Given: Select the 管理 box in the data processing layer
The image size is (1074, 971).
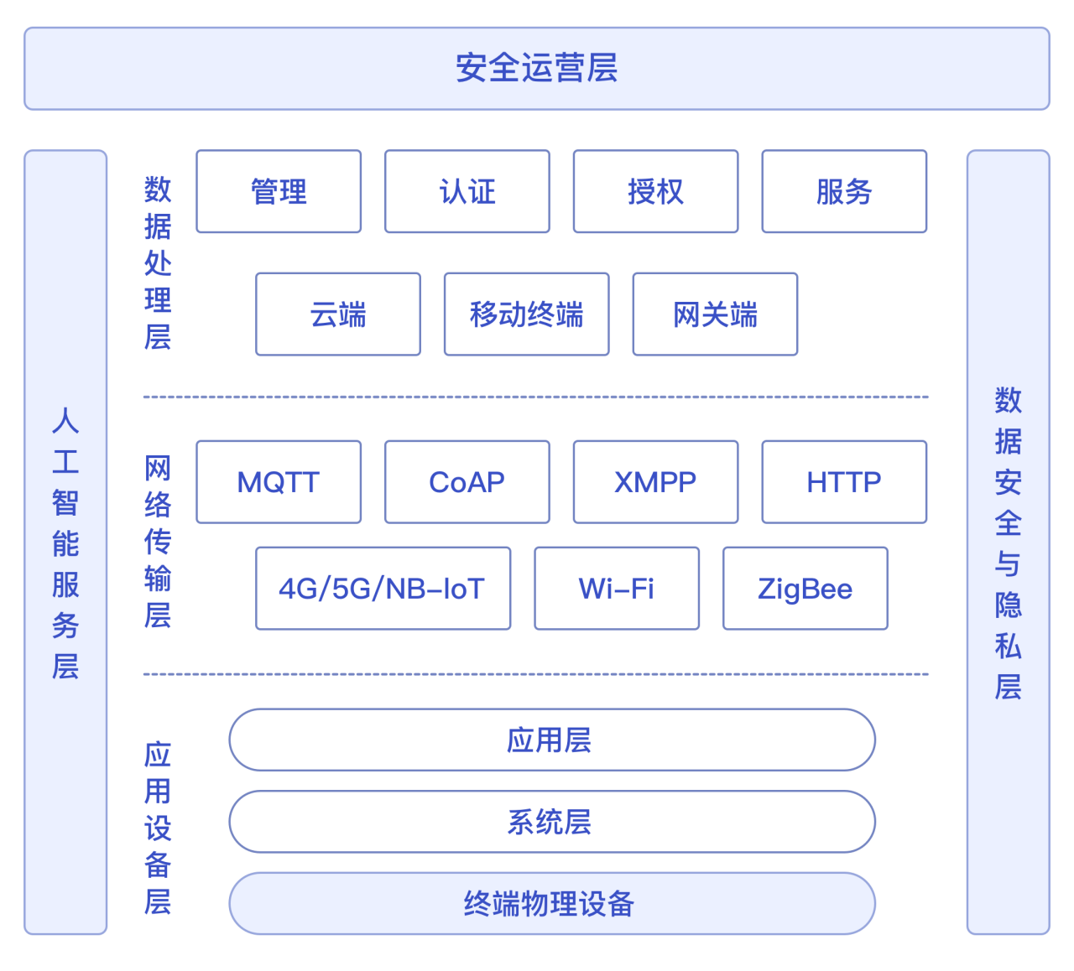Looking at the screenshot, I should 278,191.
